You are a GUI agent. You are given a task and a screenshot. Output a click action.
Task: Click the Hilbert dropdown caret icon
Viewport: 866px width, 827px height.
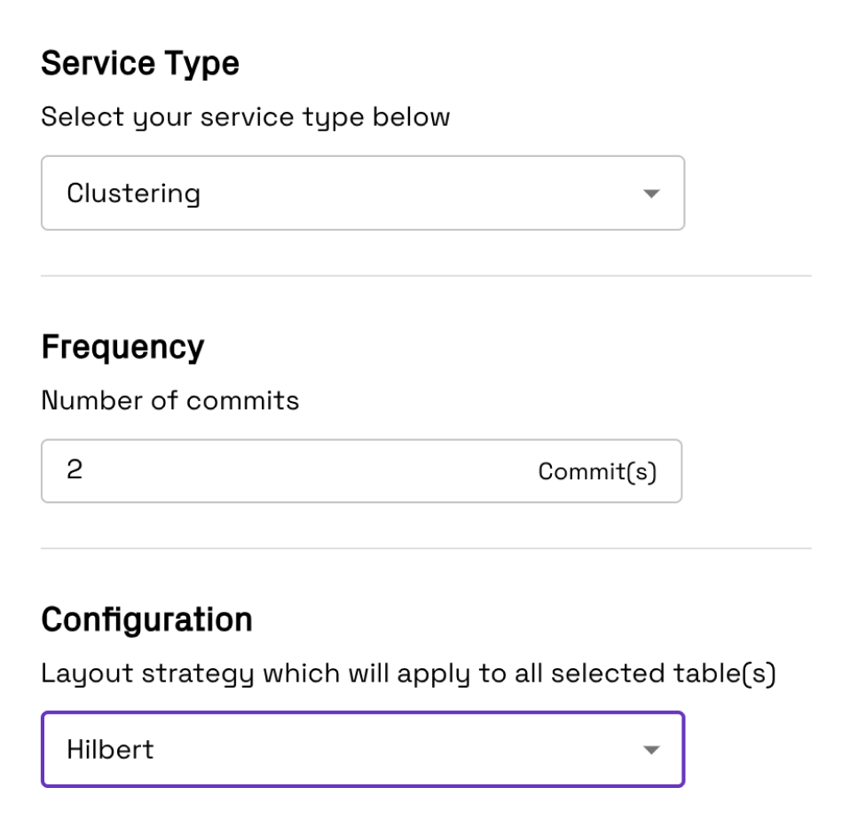pos(651,750)
